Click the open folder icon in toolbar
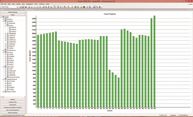The image size is (193, 117). (x=21, y=7)
